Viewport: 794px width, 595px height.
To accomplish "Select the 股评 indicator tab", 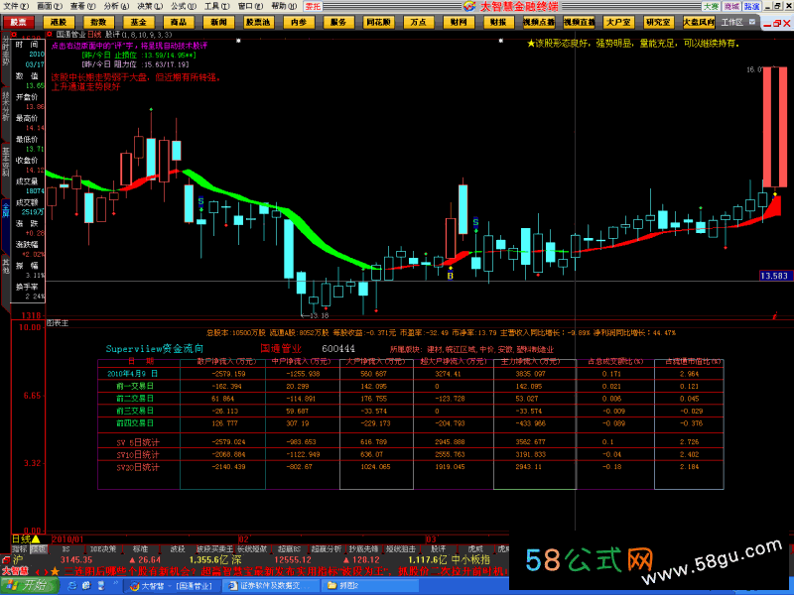I will click(x=438, y=549).
